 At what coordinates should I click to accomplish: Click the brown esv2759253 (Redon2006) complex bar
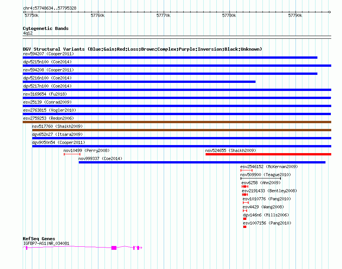(177, 122)
